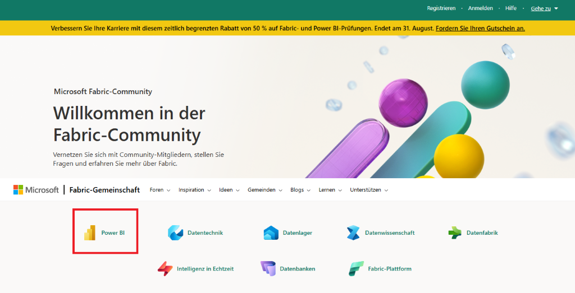Click the Fabric-Gemeinschaft site title
This screenshot has width=575, height=293.
click(x=104, y=190)
